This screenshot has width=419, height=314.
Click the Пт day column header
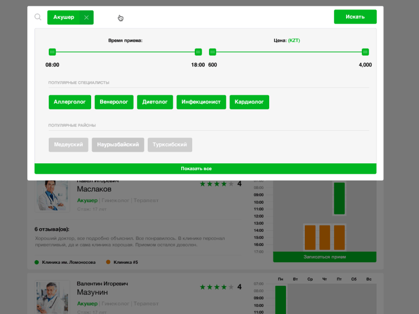pos(339,279)
